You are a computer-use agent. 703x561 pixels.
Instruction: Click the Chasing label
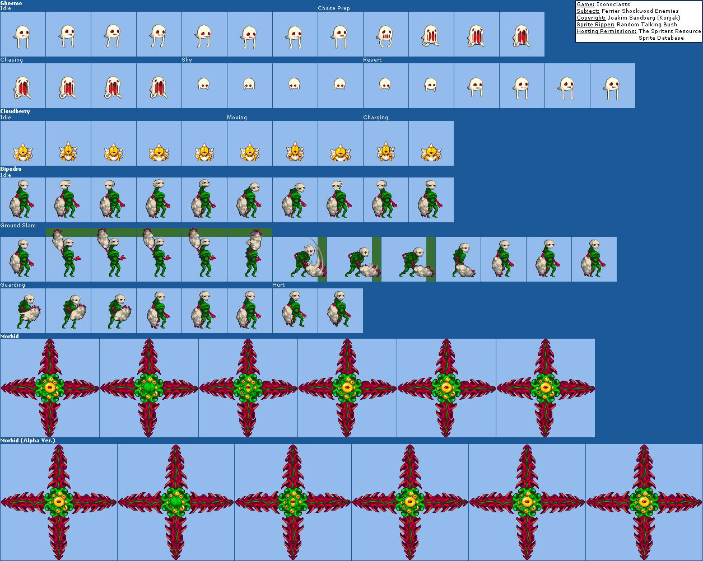coord(12,60)
